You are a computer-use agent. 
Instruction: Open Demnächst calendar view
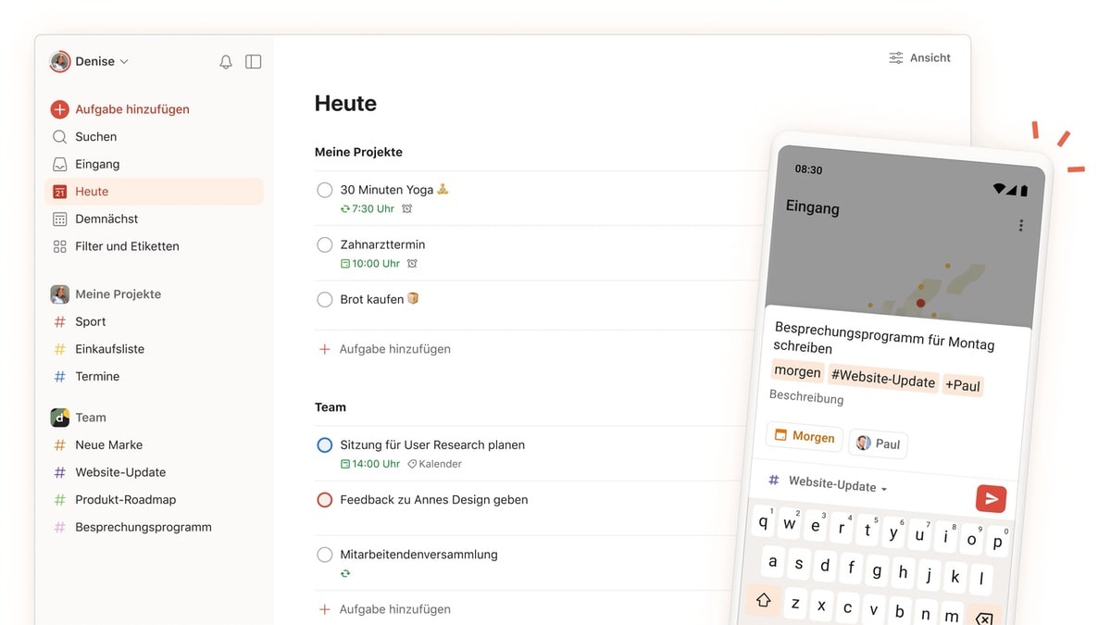tap(106, 219)
